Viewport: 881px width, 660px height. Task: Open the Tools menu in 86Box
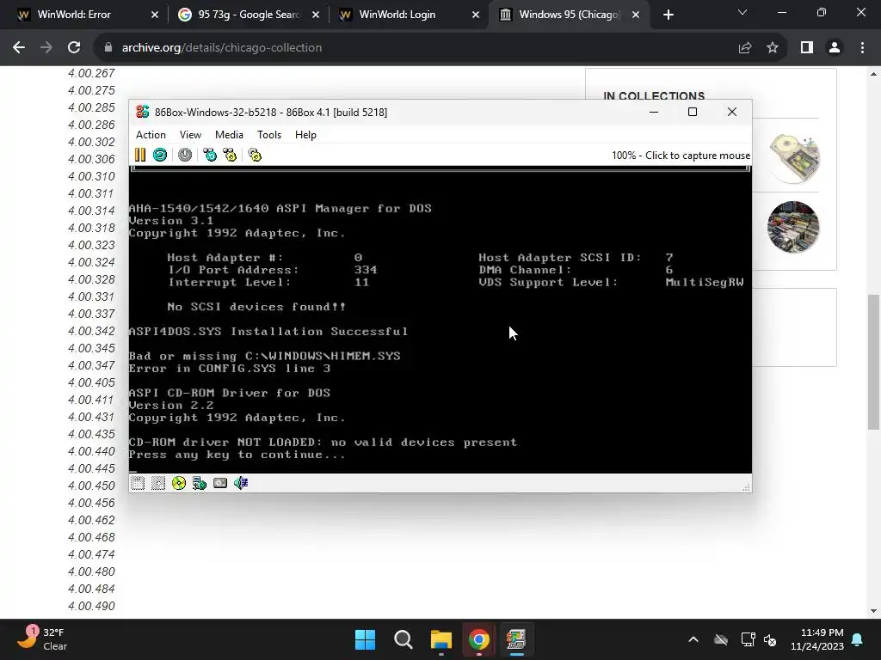pyautogui.click(x=269, y=135)
